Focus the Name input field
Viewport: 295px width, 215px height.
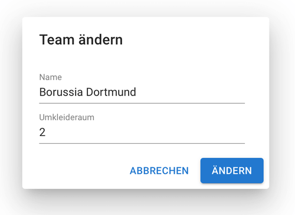[142, 92]
